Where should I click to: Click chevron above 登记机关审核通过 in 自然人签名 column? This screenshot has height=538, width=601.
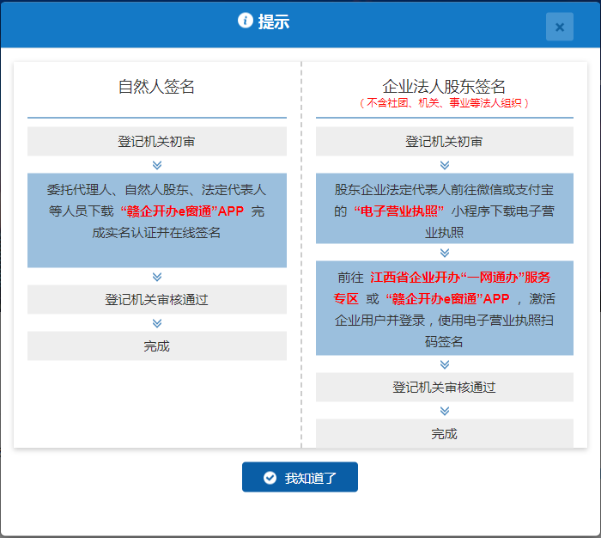click(x=157, y=277)
